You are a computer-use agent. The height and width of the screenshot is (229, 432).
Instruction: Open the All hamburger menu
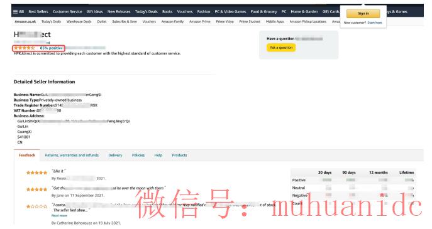coord(18,11)
